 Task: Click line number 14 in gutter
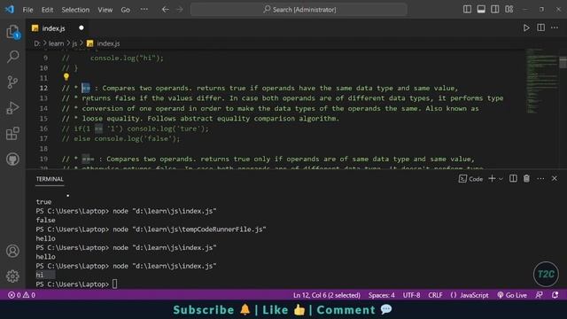tap(43, 108)
